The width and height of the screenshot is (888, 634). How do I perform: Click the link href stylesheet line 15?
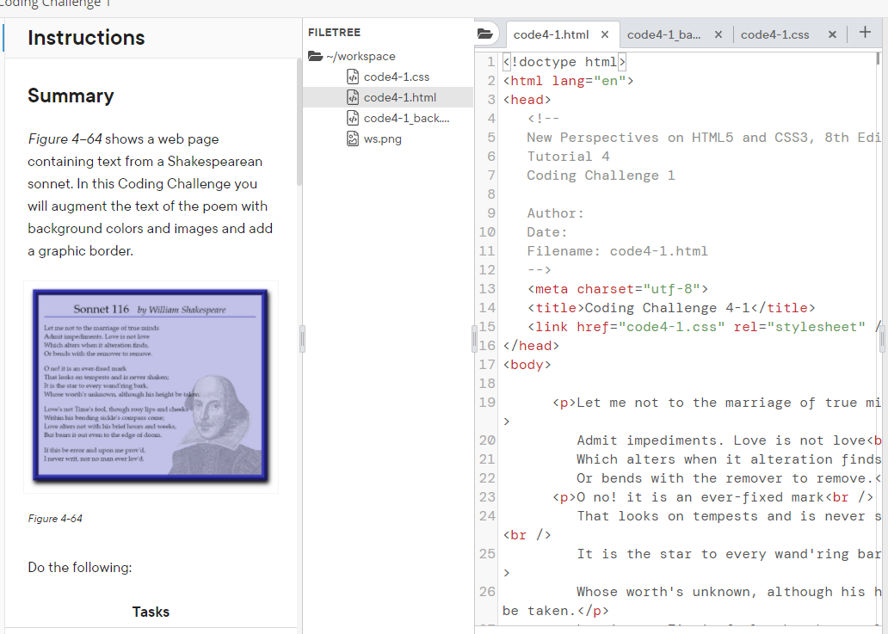click(704, 327)
